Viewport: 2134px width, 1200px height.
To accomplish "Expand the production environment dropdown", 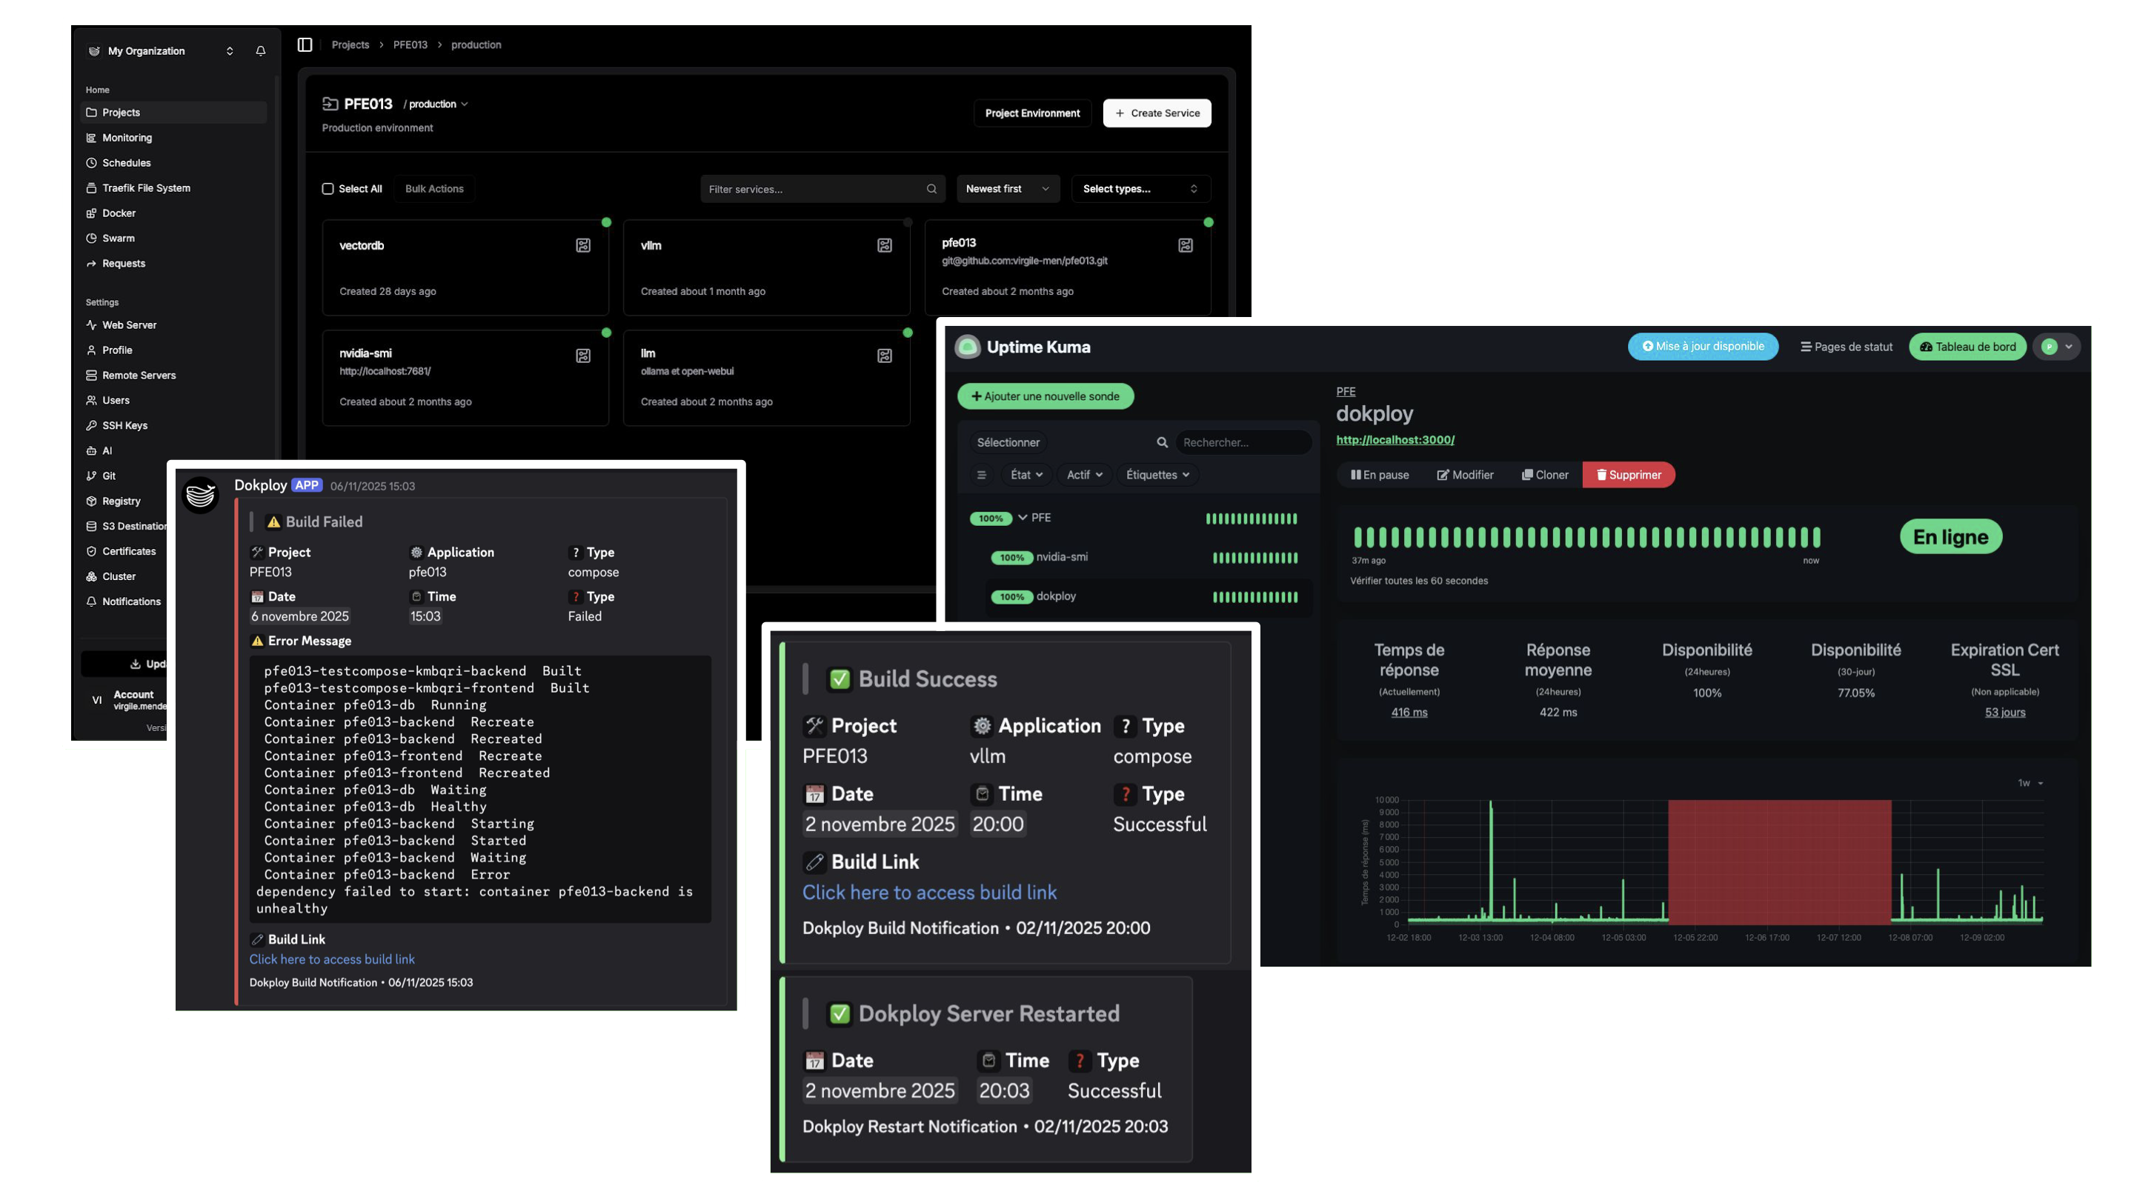I will (437, 104).
